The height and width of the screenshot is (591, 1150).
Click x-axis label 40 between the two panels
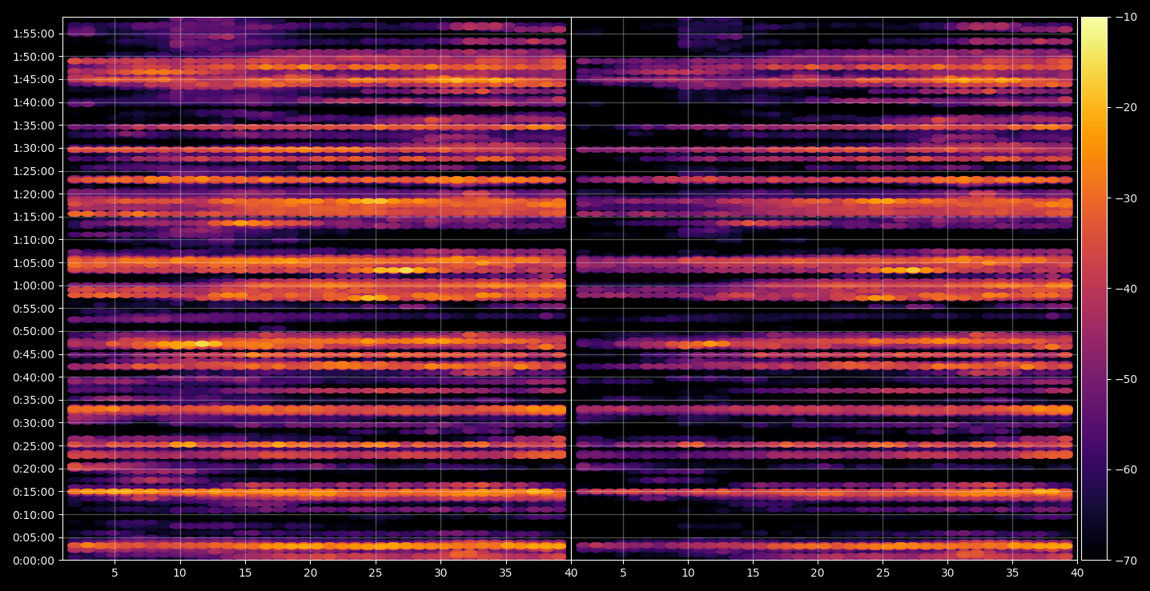(x=571, y=573)
